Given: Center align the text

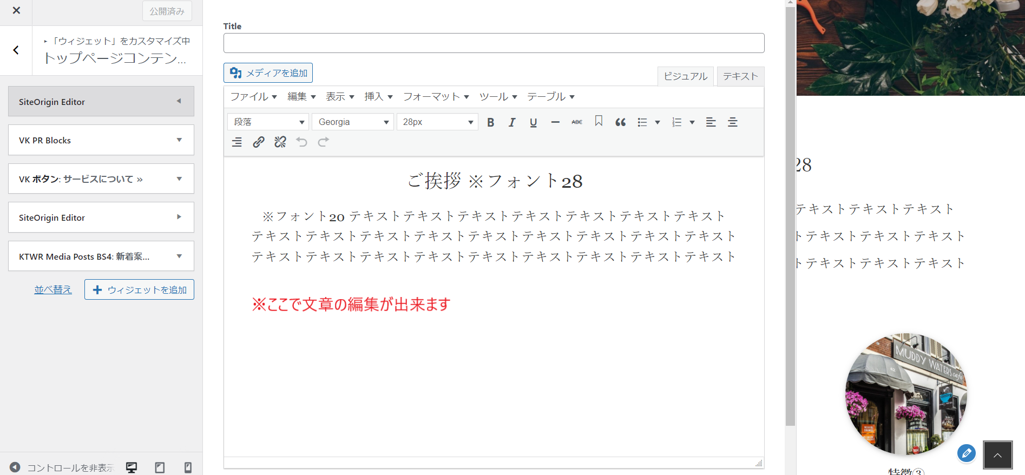Looking at the screenshot, I should (732, 122).
